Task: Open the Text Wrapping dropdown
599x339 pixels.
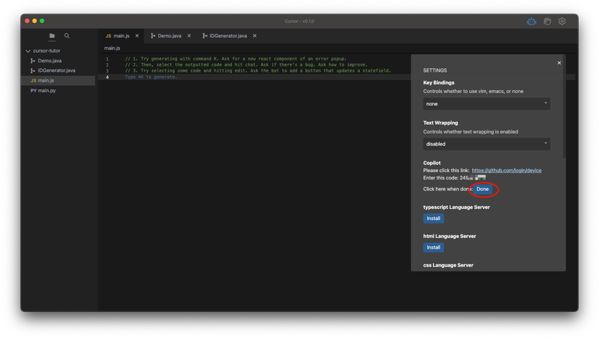Action: (x=487, y=144)
